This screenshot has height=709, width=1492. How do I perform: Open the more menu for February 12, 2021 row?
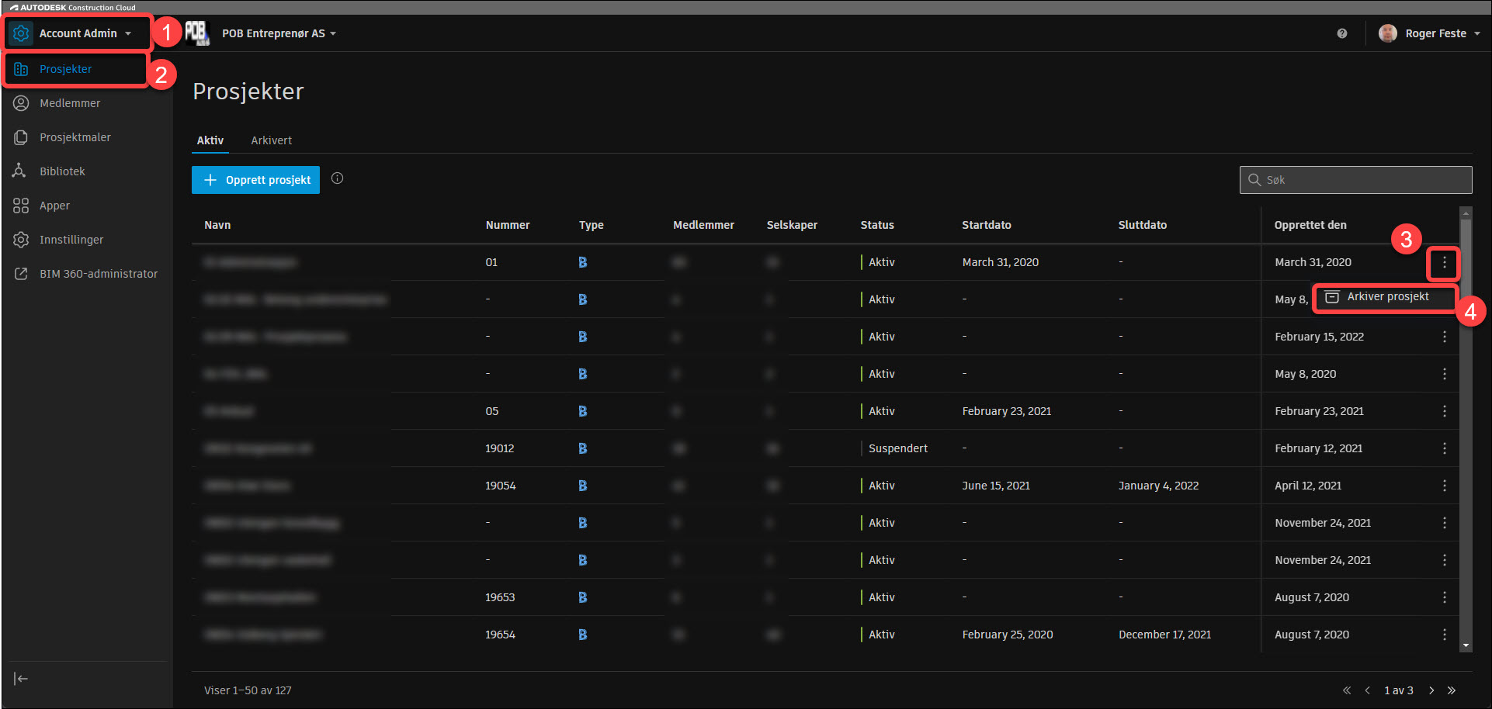click(x=1444, y=448)
